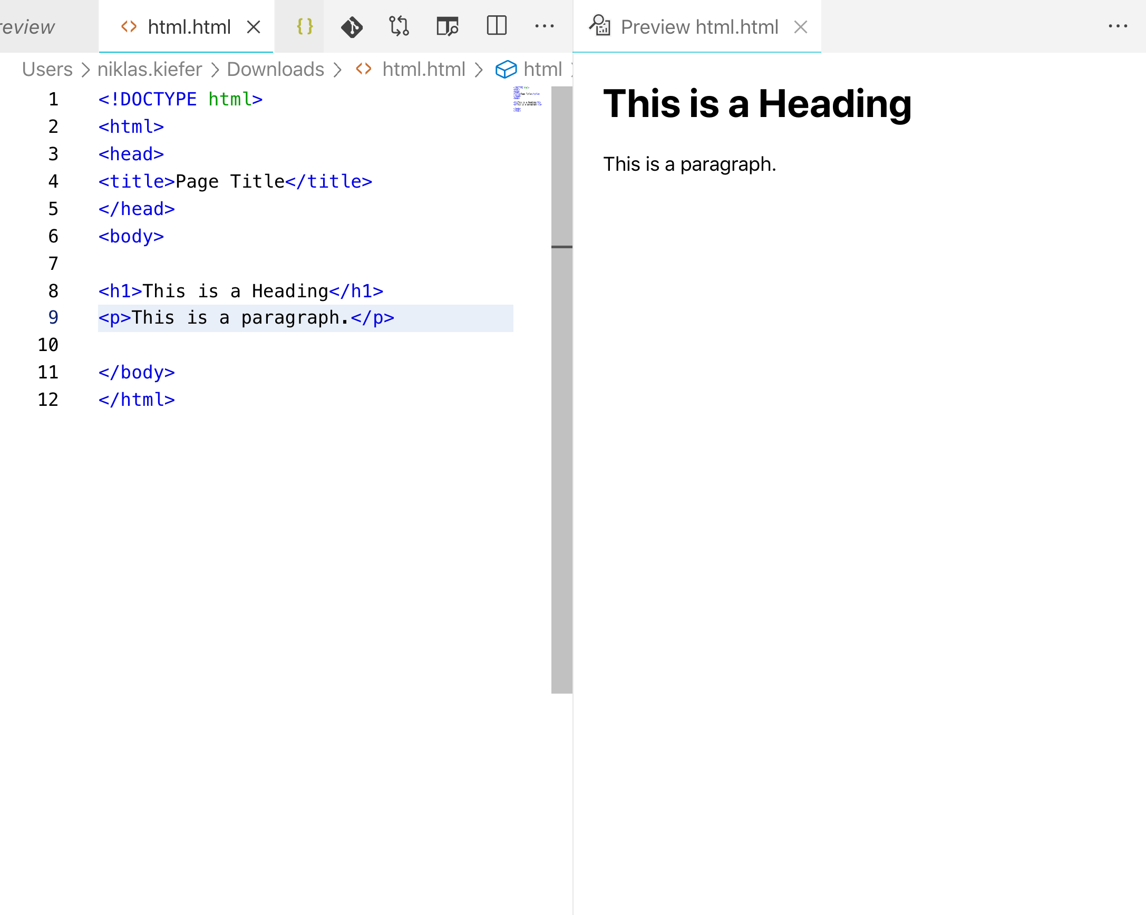This screenshot has height=915, width=1146.
Task: Open the Downloads breadcrumb dropdown
Action: point(275,70)
